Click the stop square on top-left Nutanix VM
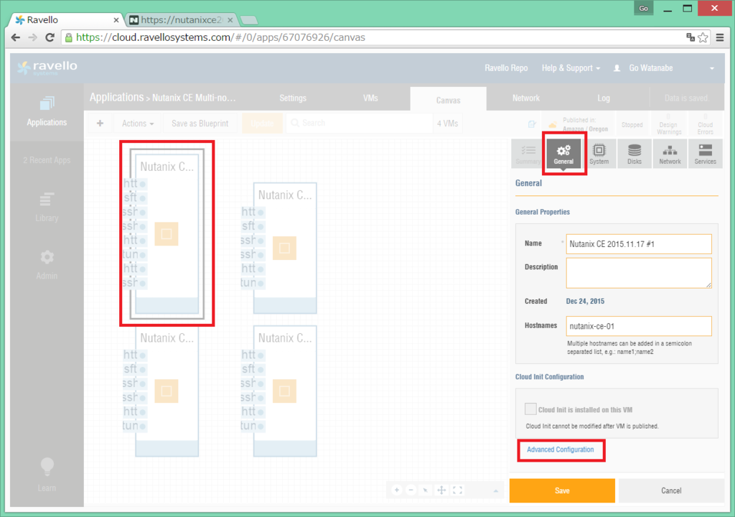 point(167,233)
